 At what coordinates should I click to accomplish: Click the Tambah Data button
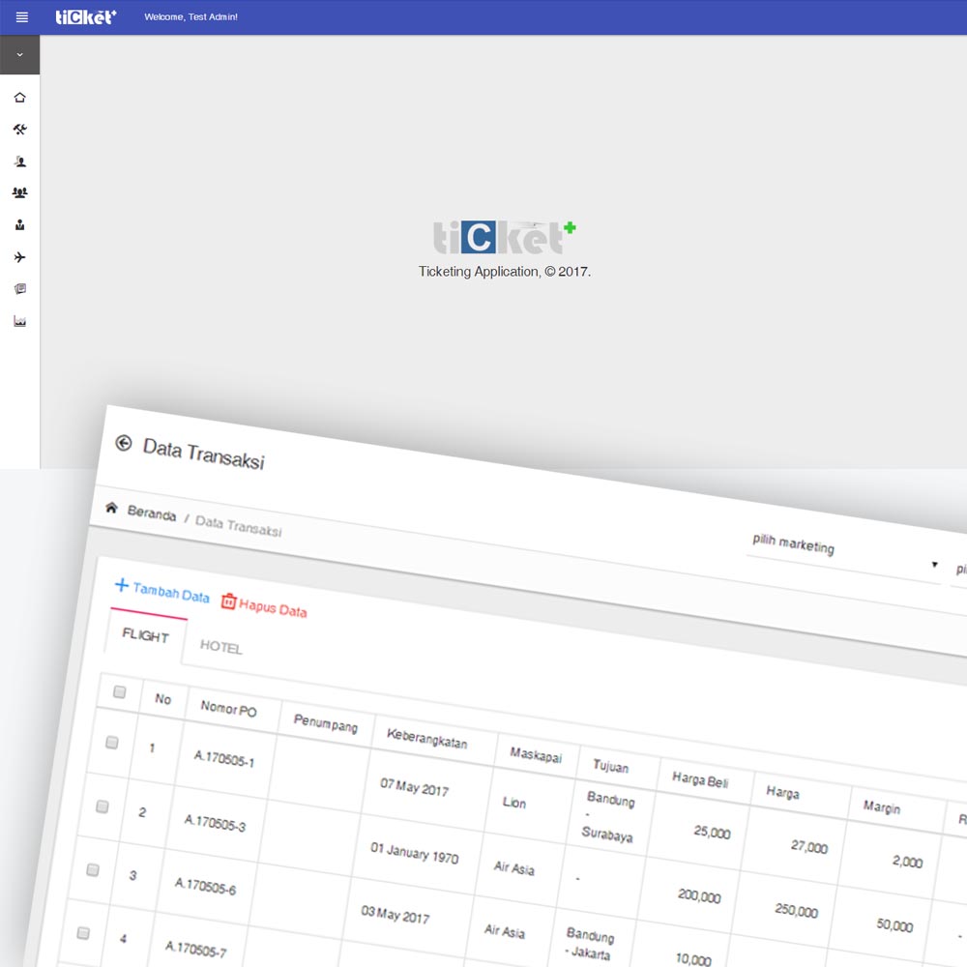tap(161, 591)
